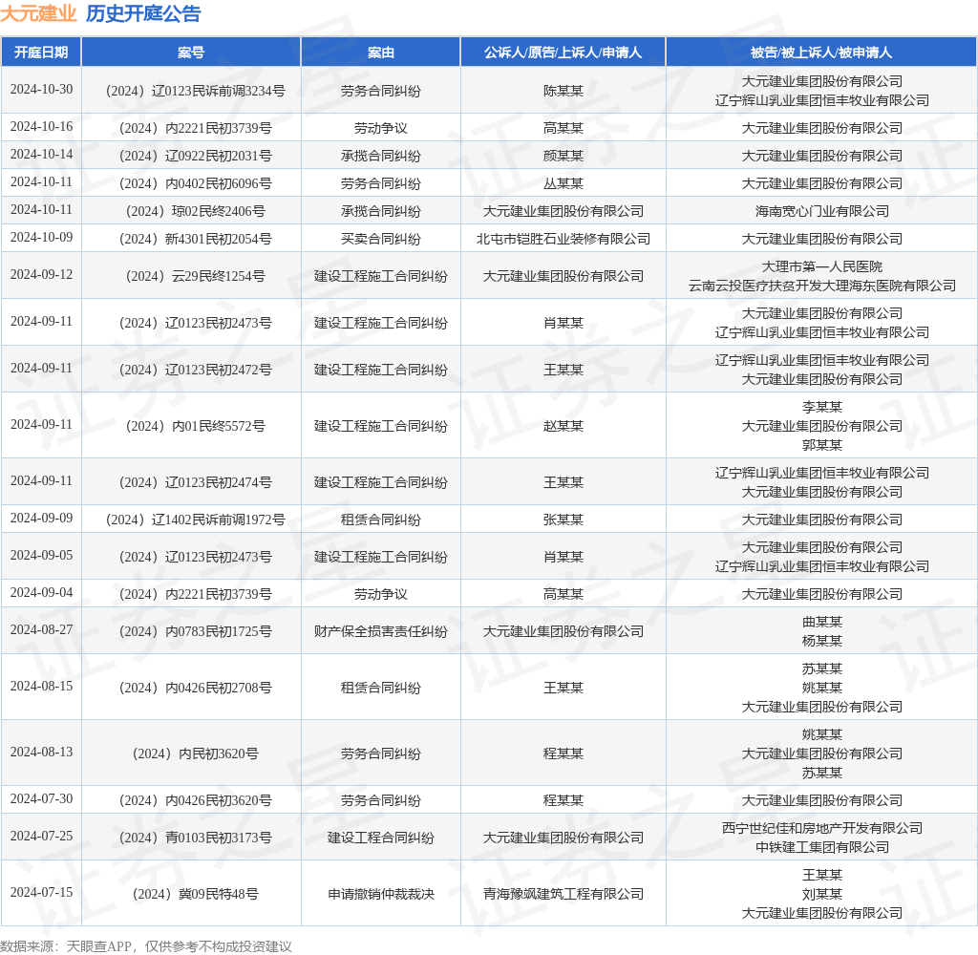Click date cell 2024-10-30
This screenshot has height=955, width=978.
pos(41,90)
